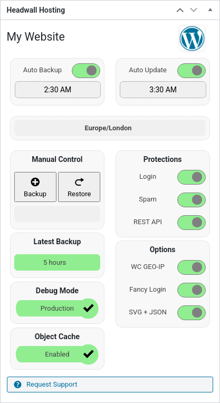The height and width of the screenshot is (403, 220).
Task: Click the redo arrow icon on Restore
Action: 79,182
